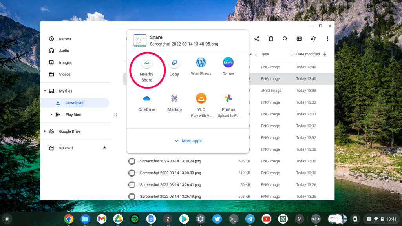Open Settings gear from the shelf
402x226 pixels.
tap(201, 219)
